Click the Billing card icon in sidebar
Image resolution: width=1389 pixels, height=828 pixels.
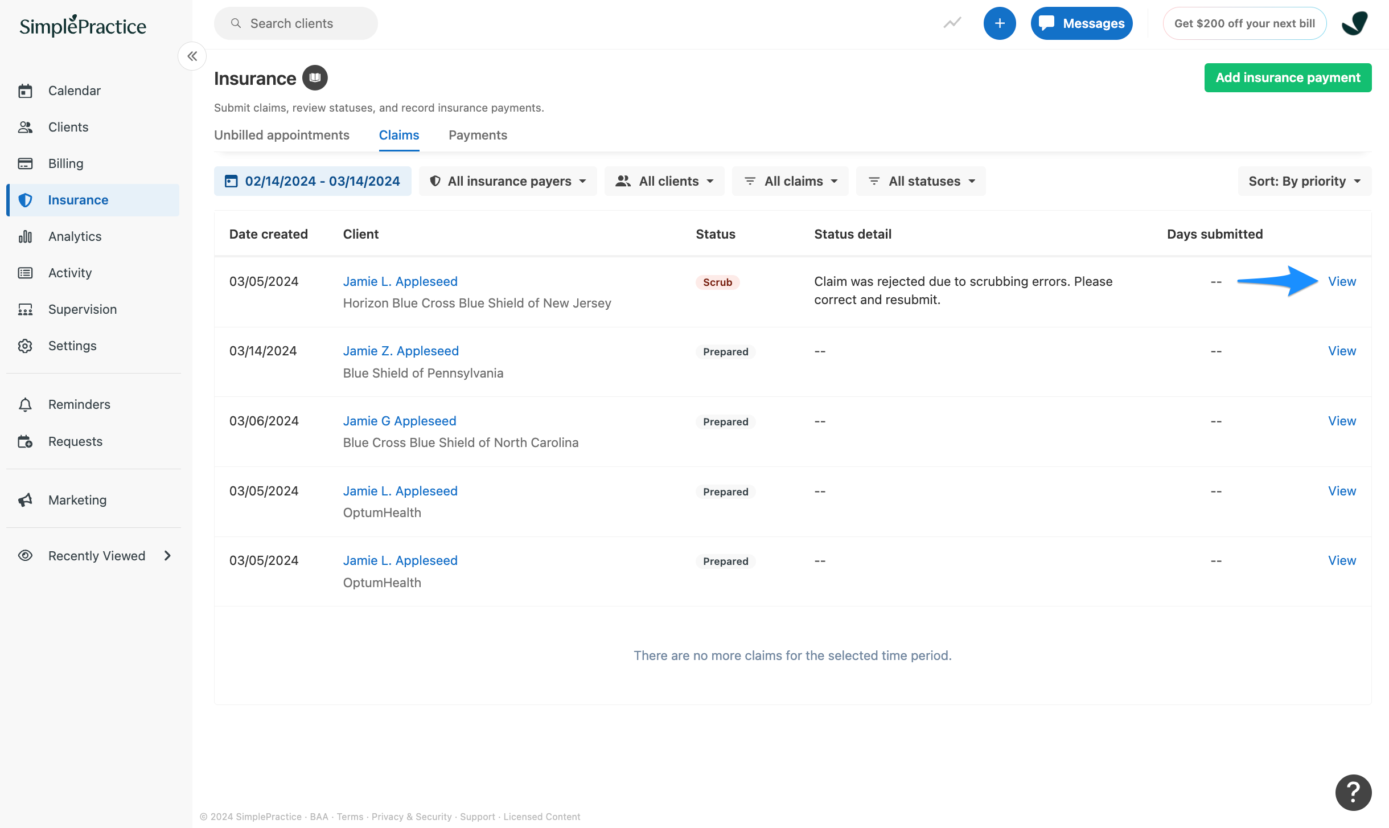pos(25,163)
